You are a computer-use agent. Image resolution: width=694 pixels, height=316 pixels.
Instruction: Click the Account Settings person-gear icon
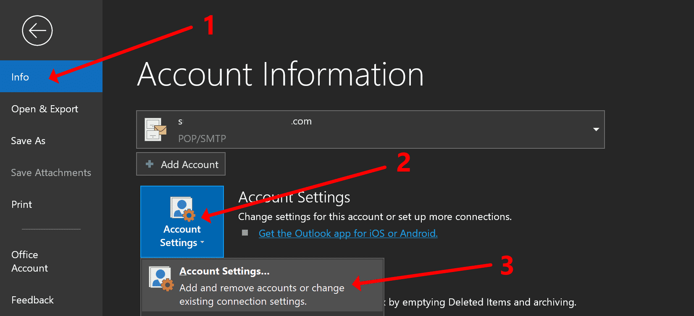coord(183,208)
